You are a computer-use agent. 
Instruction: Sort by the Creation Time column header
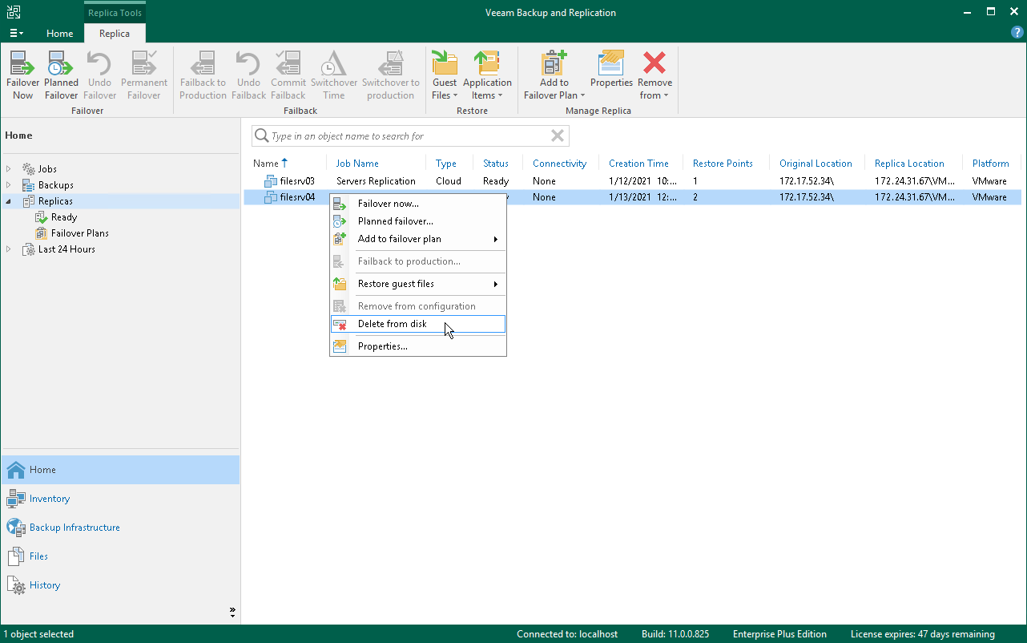(x=638, y=164)
